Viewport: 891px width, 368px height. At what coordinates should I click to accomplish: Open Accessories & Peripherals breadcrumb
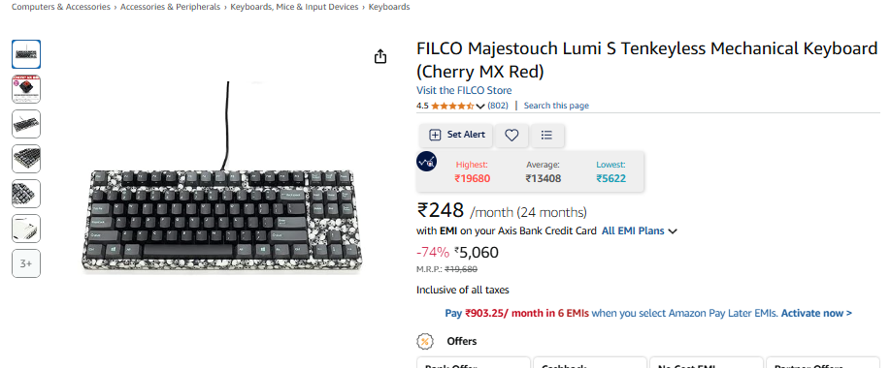[170, 7]
